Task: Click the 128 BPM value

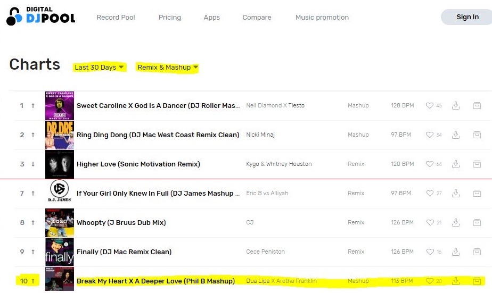Action: (403, 106)
